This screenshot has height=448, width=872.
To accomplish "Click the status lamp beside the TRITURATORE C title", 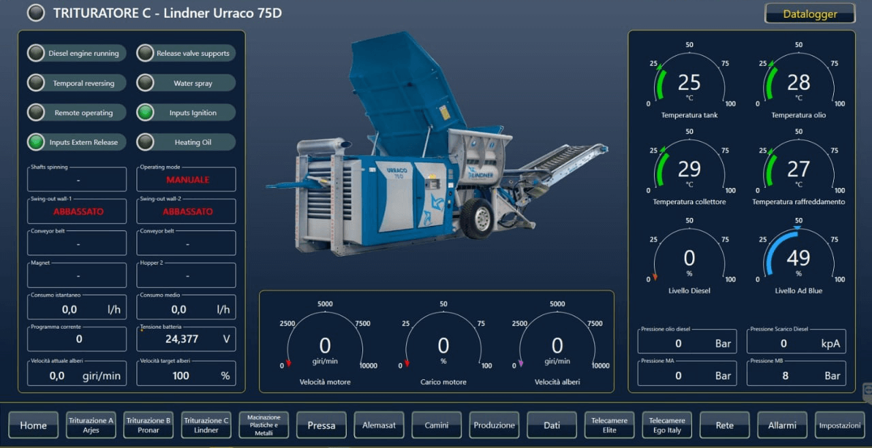I will (x=36, y=13).
